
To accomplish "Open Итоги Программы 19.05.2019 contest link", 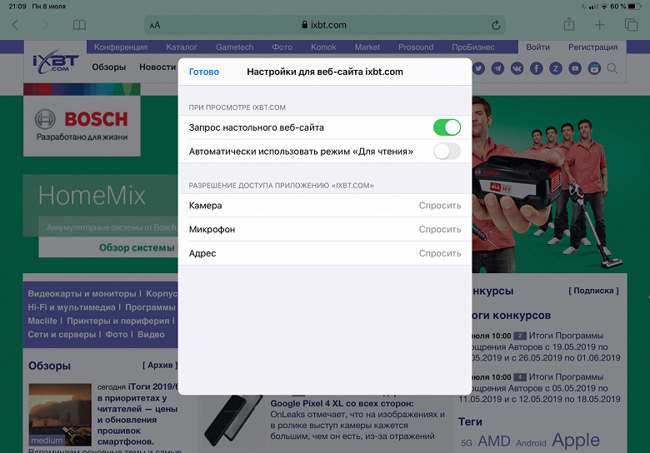I will click(x=544, y=346).
